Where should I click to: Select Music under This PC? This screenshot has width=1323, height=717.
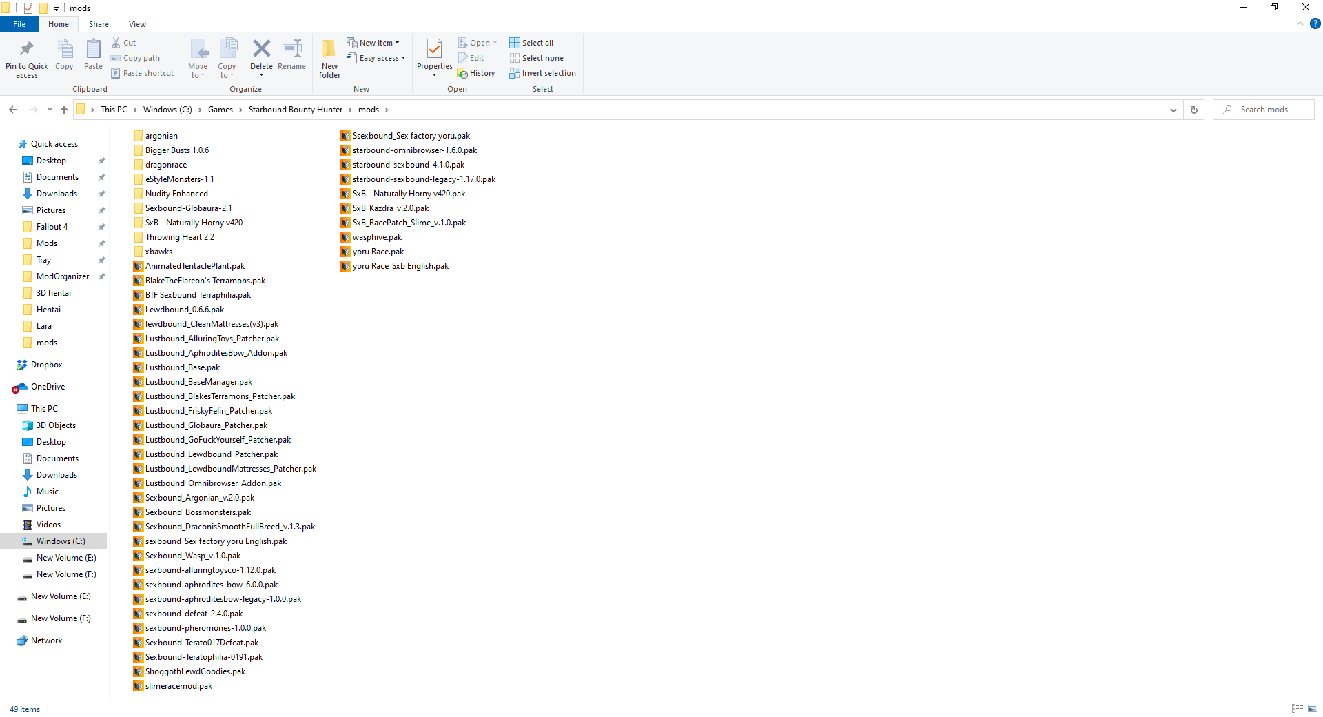(x=47, y=492)
